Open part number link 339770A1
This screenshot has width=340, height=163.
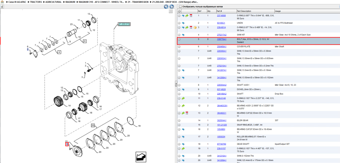tap(222, 39)
